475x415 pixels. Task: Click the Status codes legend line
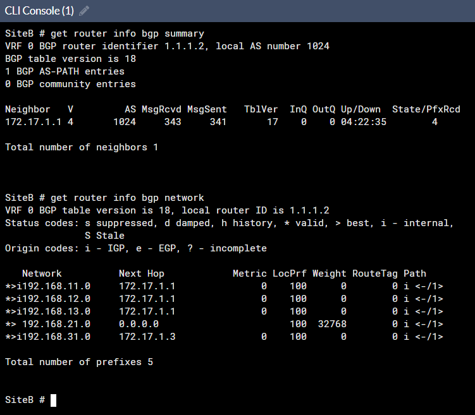pos(230,223)
